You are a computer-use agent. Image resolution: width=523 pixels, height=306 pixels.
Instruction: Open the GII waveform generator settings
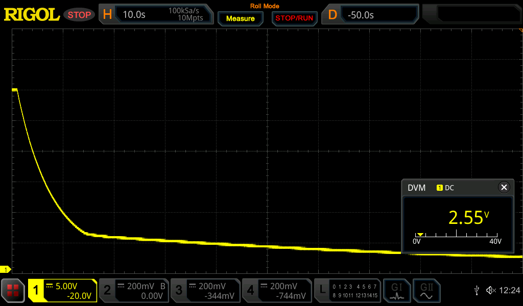[x=425, y=291]
